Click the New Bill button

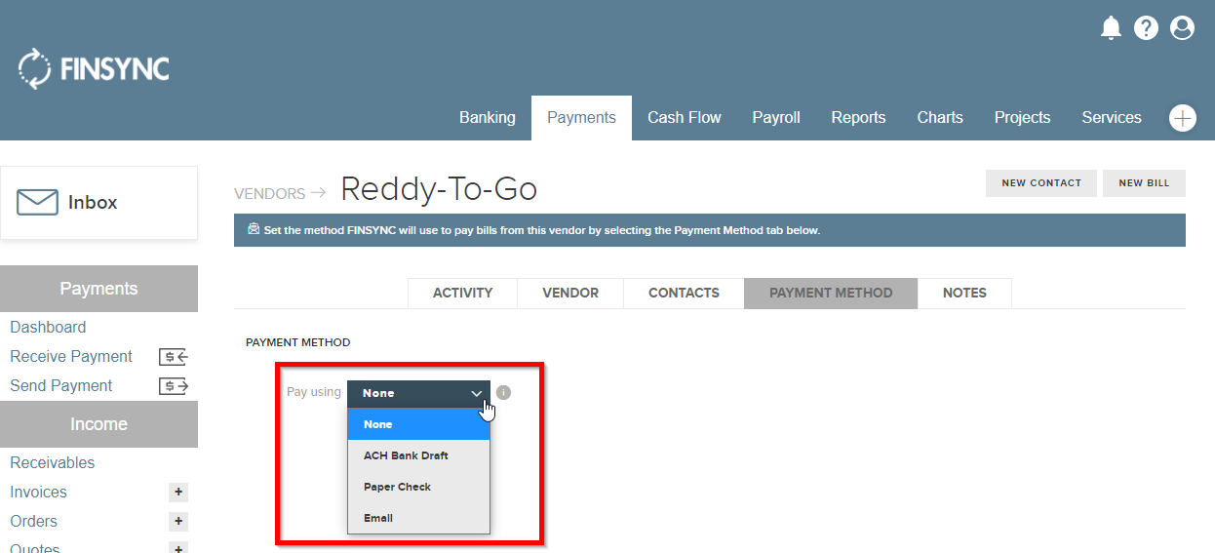pyautogui.click(x=1144, y=183)
